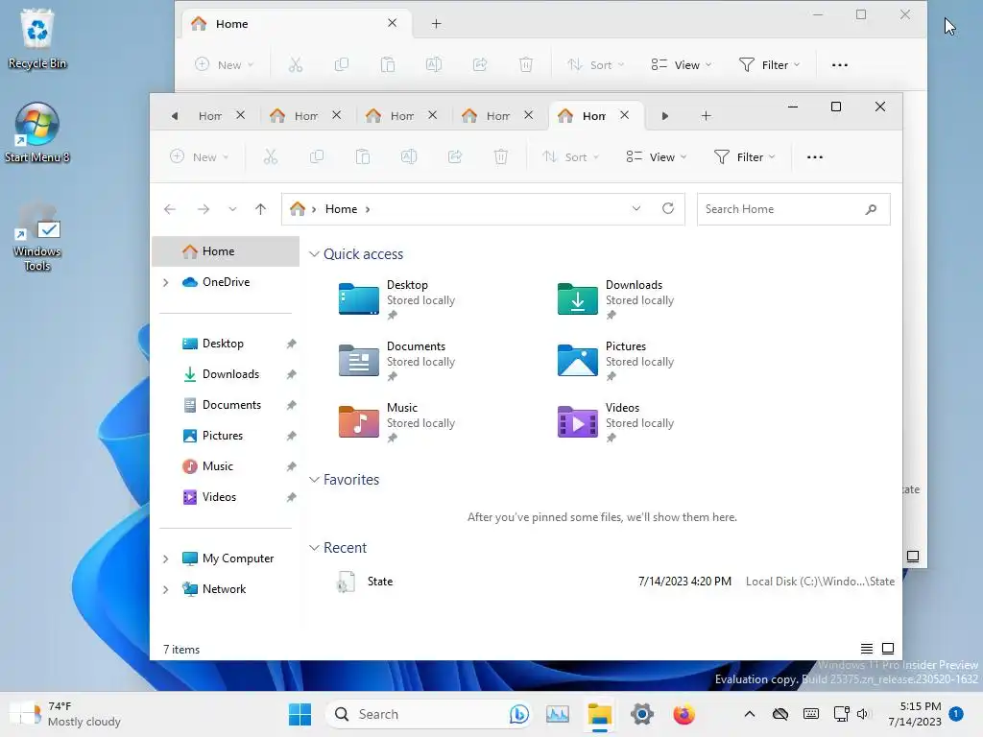Open Start Menu 8 desktop shortcut

tap(37, 132)
